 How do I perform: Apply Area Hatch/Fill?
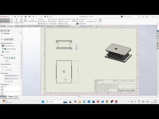click(81, 23)
